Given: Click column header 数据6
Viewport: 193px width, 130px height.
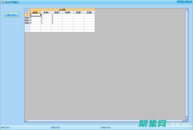Looking at the screenshot, I should [x=89, y=12].
